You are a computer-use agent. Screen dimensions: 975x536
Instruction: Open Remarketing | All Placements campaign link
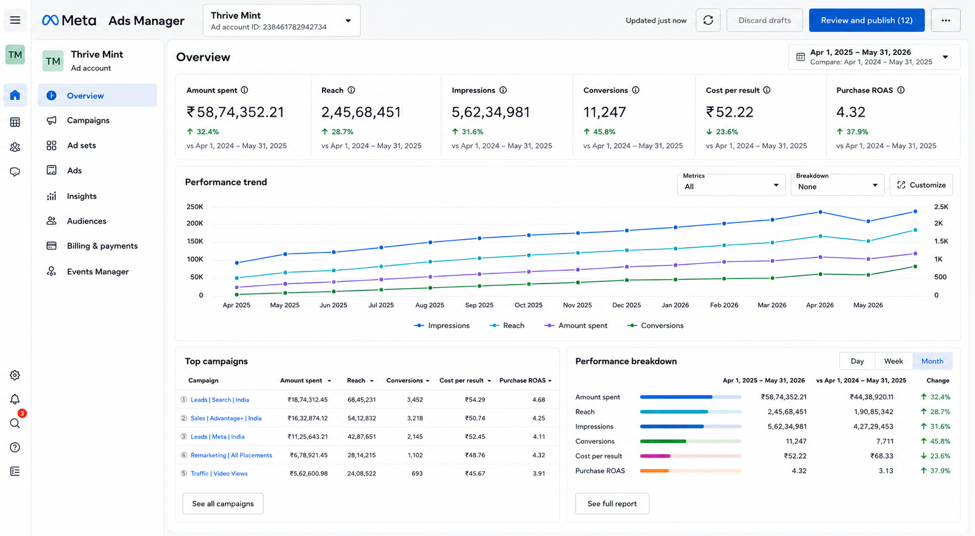click(231, 455)
